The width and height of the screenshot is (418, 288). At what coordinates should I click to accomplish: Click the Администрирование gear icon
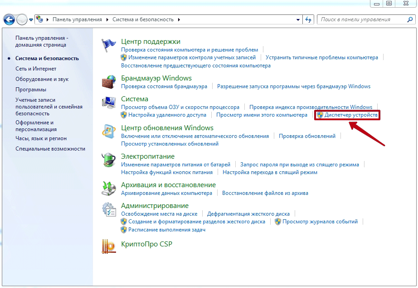point(109,210)
